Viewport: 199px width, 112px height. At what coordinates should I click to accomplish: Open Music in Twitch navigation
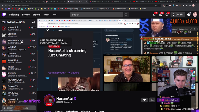[46, 15]
